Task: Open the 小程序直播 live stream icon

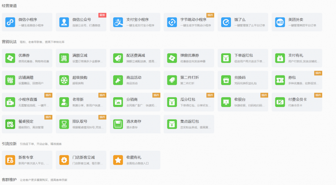Action: pyautogui.click(x=10, y=102)
